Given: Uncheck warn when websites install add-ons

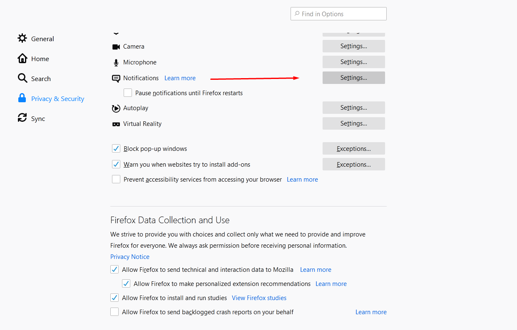Looking at the screenshot, I should [x=116, y=164].
